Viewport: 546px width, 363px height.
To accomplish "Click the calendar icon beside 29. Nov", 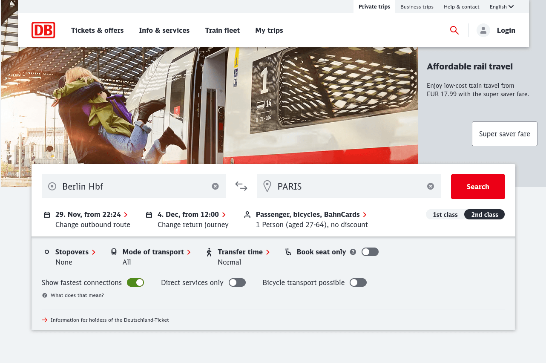I will point(47,214).
